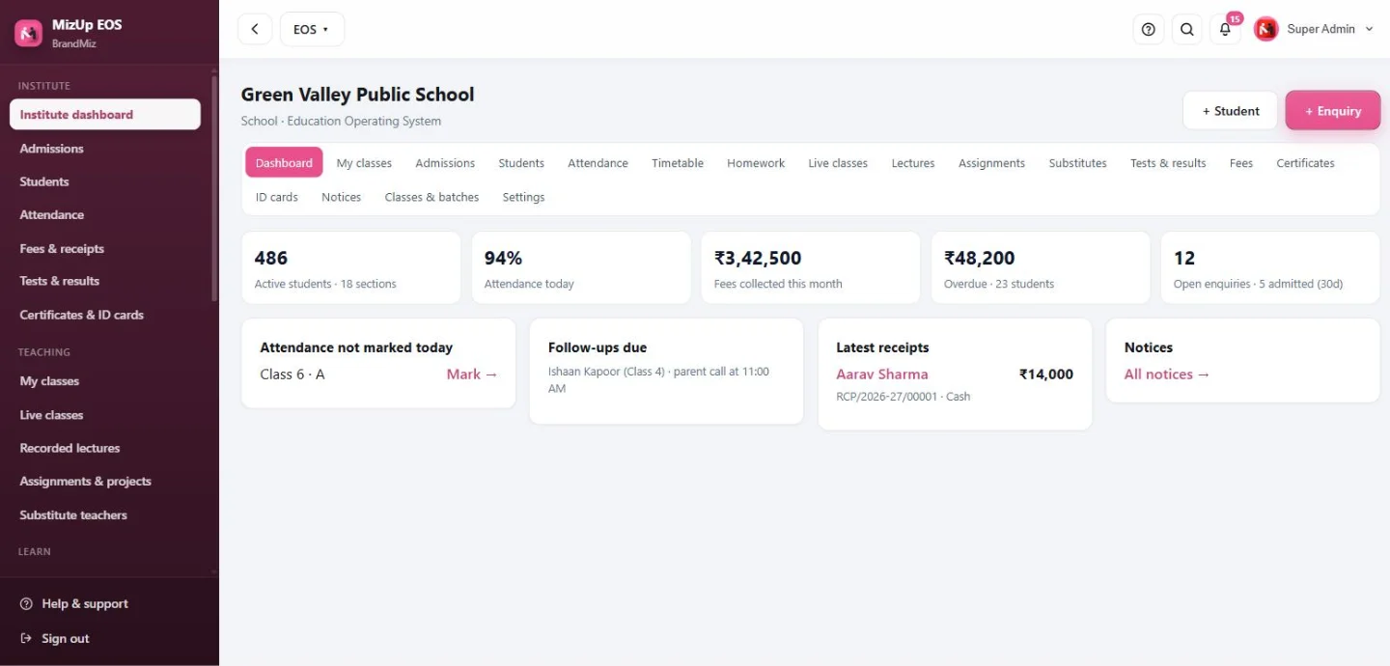Select the Dashboard tab
The height and width of the screenshot is (666, 1390).
(284, 163)
